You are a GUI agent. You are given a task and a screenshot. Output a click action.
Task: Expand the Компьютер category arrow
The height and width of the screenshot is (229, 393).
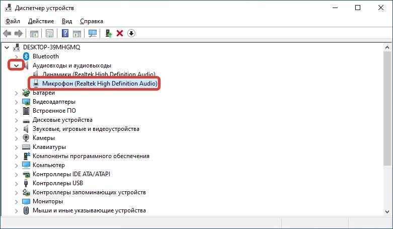[x=17, y=165]
